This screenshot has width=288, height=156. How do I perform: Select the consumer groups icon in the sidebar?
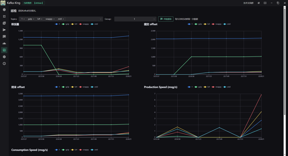coord(4,43)
